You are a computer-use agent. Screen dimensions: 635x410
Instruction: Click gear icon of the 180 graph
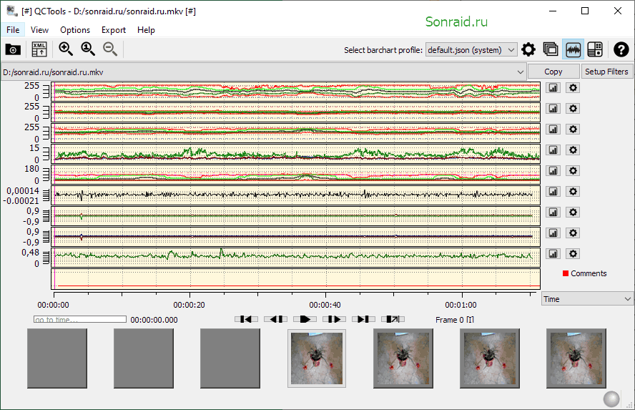[573, 170]
